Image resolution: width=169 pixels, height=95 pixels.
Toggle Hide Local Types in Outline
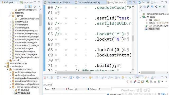tap(164, 7)
